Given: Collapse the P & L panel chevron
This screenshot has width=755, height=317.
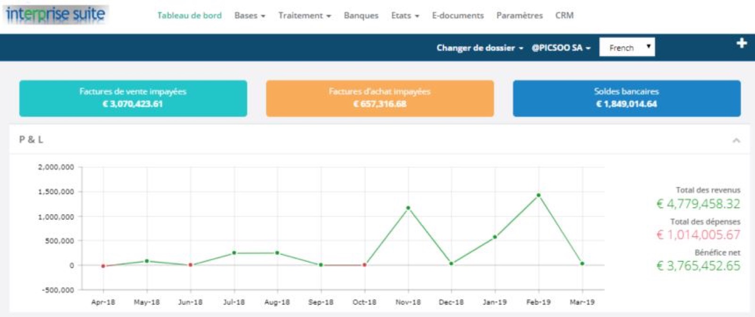Looking at the screenshot, I should [x=736, y=140].
